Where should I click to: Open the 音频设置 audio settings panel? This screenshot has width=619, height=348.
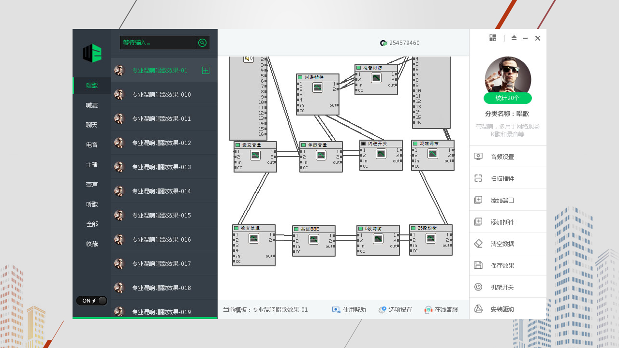(478, 156)
